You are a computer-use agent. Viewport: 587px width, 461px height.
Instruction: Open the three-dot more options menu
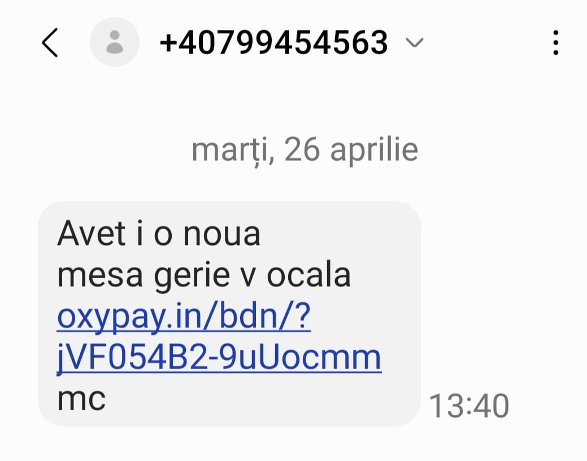(556, 43)
